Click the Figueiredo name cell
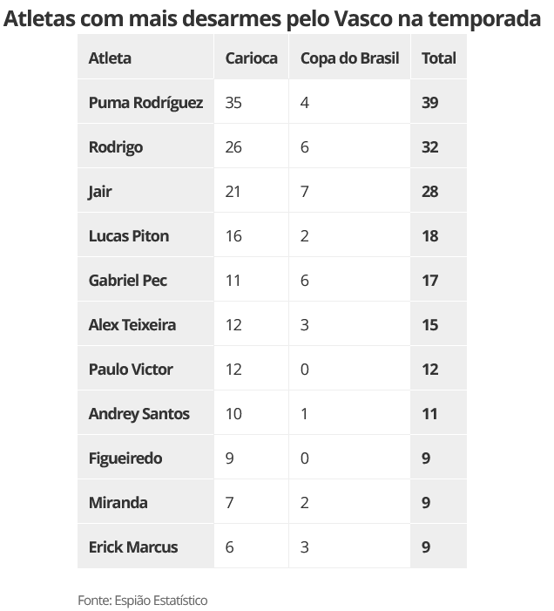This screenshot has width=554, height=611. click(125, 458)
